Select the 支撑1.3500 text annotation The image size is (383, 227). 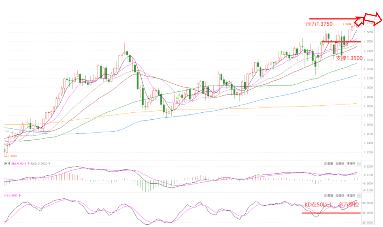349,58
